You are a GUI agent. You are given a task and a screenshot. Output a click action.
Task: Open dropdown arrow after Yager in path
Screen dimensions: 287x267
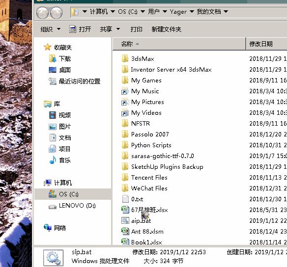click(x=192, y=12)
